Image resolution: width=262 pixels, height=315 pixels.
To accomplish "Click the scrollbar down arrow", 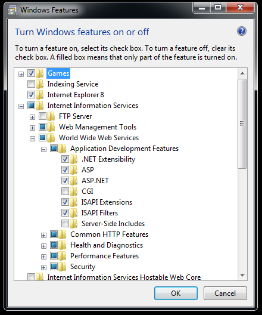I will coord(242,276).
